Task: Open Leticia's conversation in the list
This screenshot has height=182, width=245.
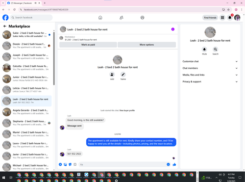Action: pyautogui.click(x=26, y=90)
